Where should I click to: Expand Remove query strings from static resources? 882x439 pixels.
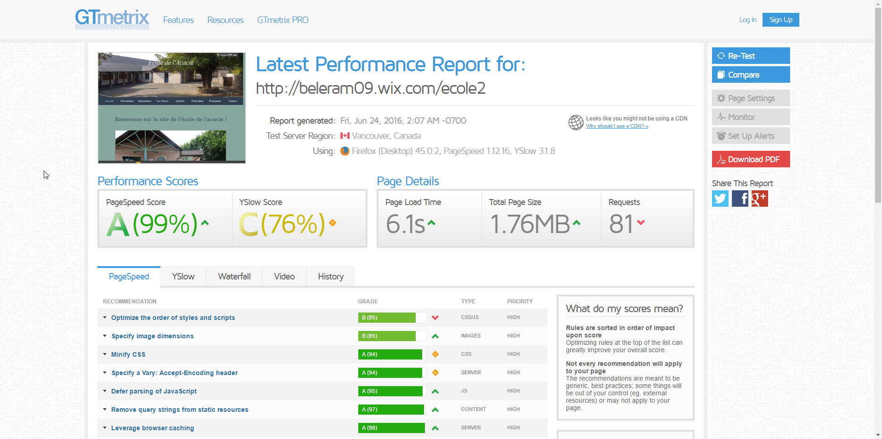[180, 410]
